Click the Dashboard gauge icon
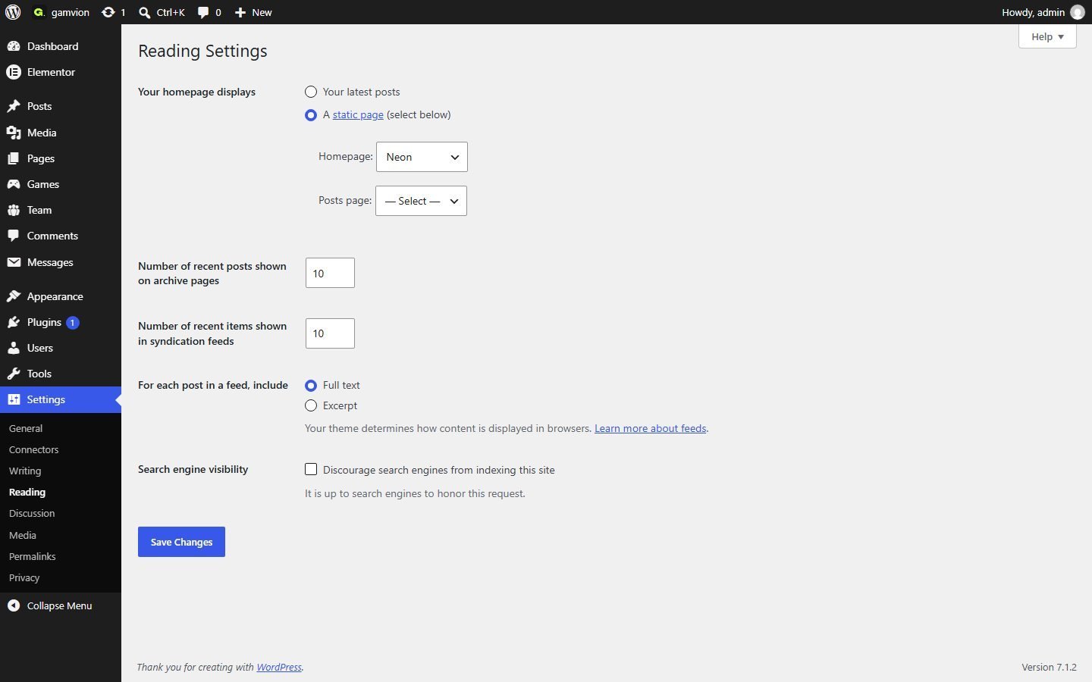1092x682 pixels. click(x=14, y=46)
